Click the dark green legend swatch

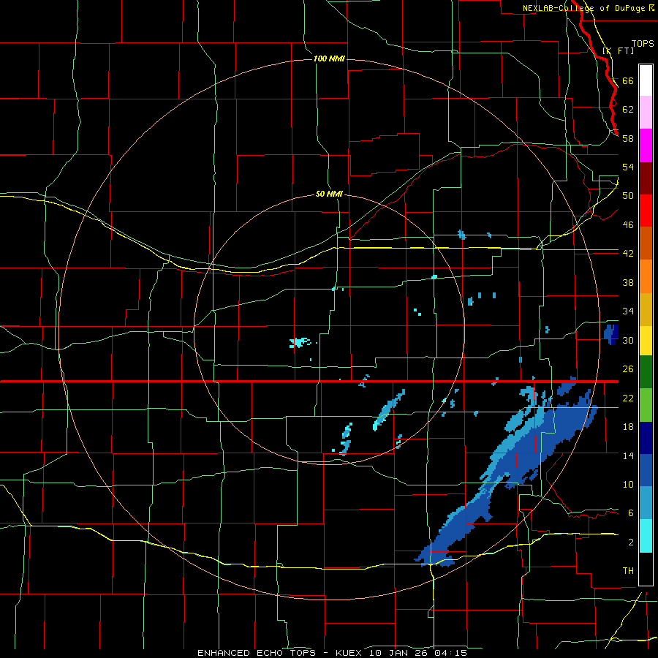pyautogui.click(x=646, y=372)
